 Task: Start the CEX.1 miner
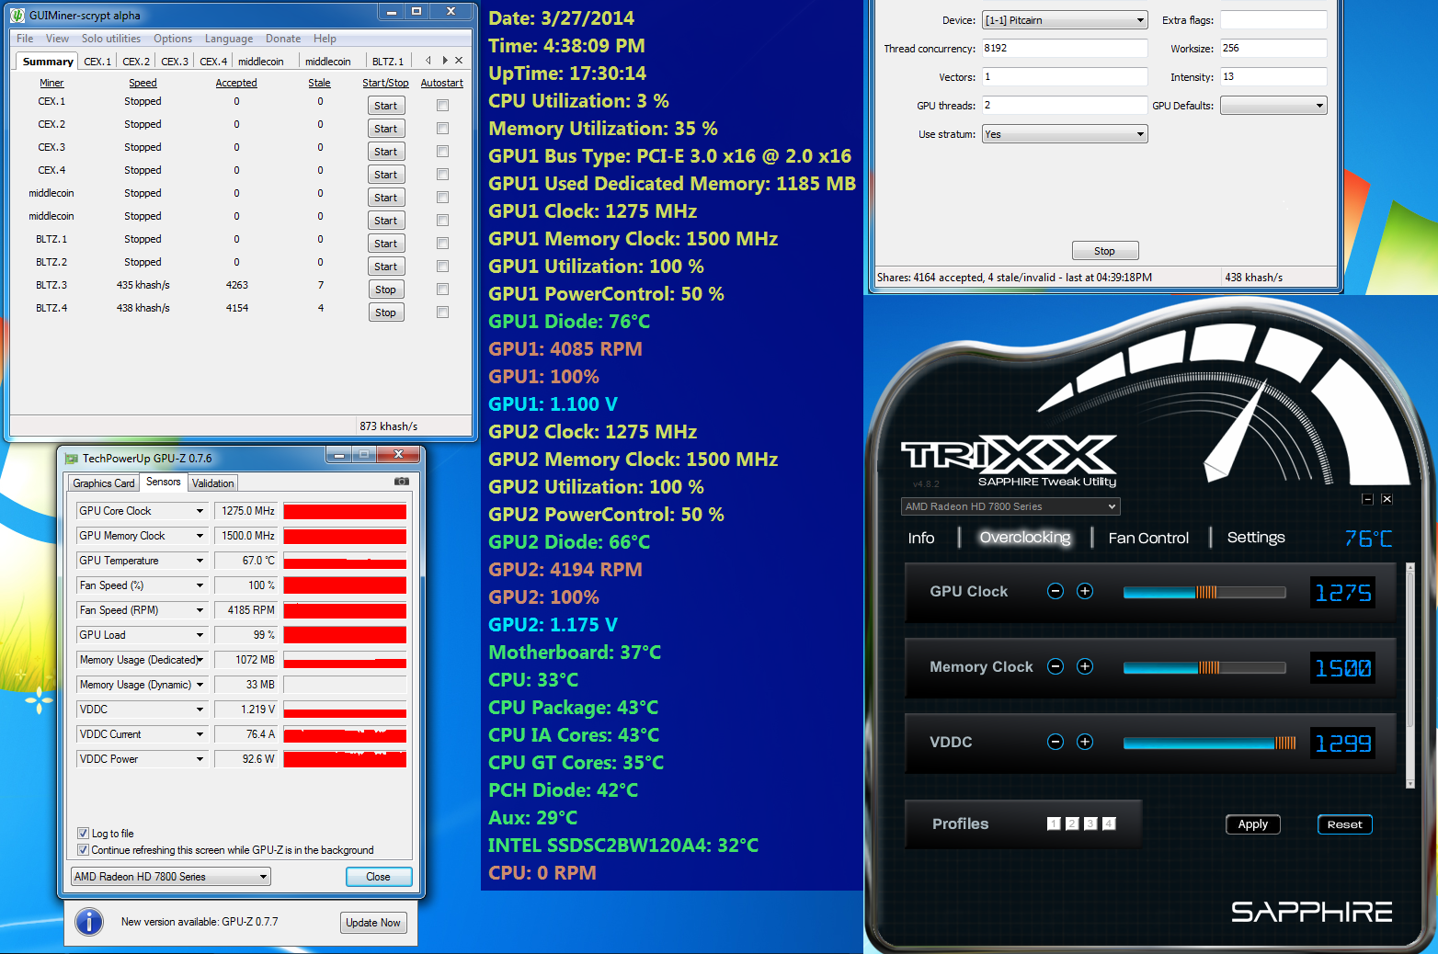click(386, 106)
